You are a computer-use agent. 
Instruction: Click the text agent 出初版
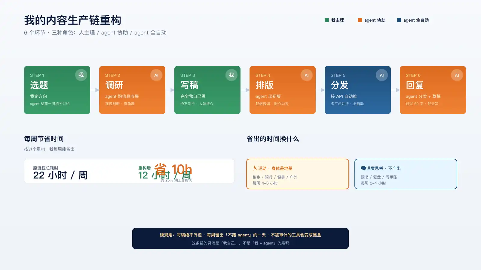point(268,96)
